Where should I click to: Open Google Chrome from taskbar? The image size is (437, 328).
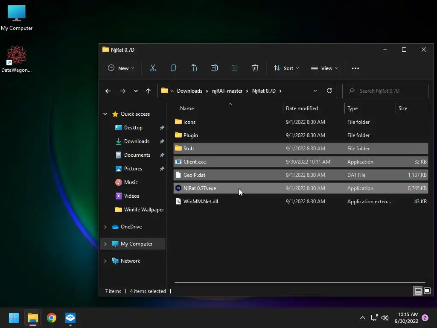(52, 318)
